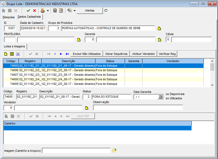Open the Data Garantia calendar picker
The width and height of the screenshot is (218, 159).
pos(160,97)
